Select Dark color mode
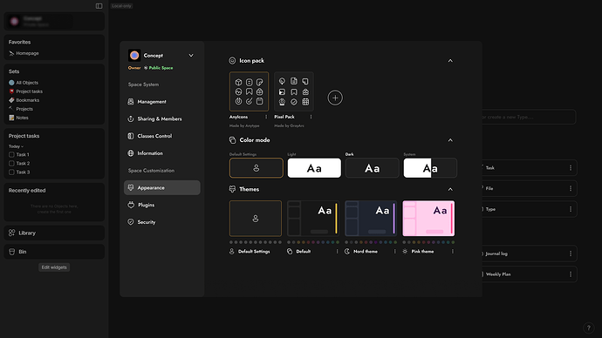 [372, 168]
